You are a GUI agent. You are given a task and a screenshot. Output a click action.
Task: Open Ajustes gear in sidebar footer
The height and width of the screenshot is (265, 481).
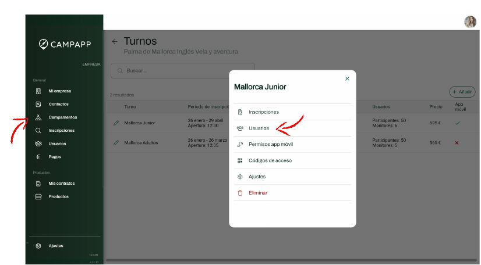point(38,246)
